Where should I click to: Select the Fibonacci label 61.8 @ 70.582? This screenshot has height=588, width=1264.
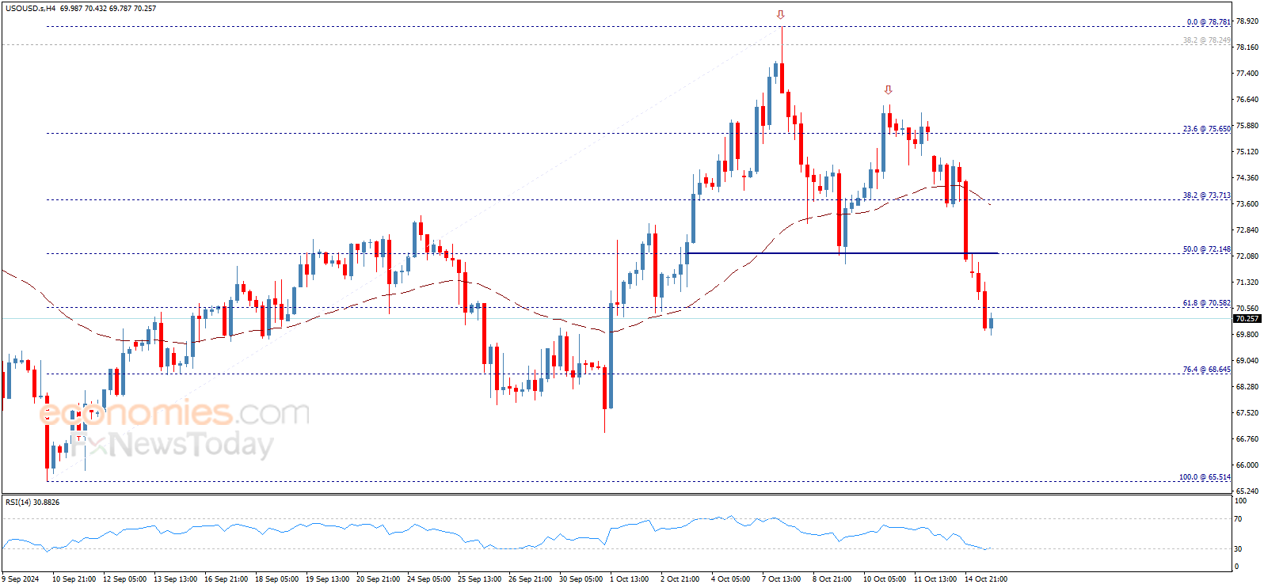[x=1207, y=303]
